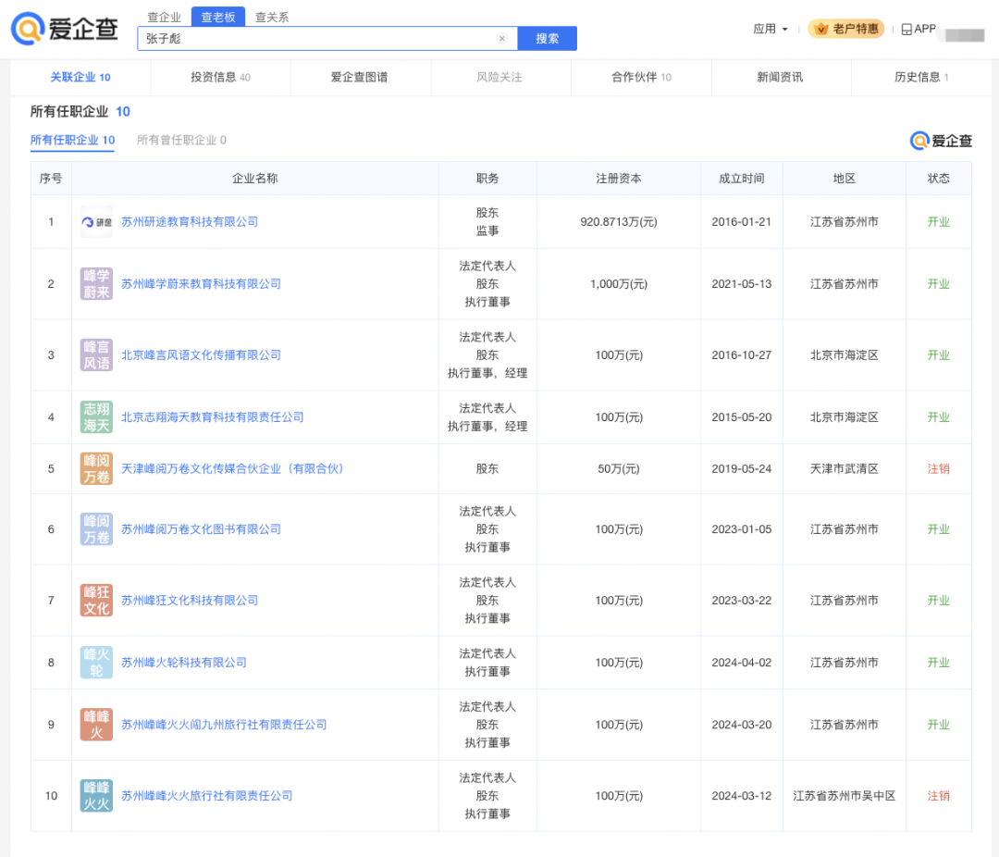Click the 爱企查 logo in header

click(65, 29)
